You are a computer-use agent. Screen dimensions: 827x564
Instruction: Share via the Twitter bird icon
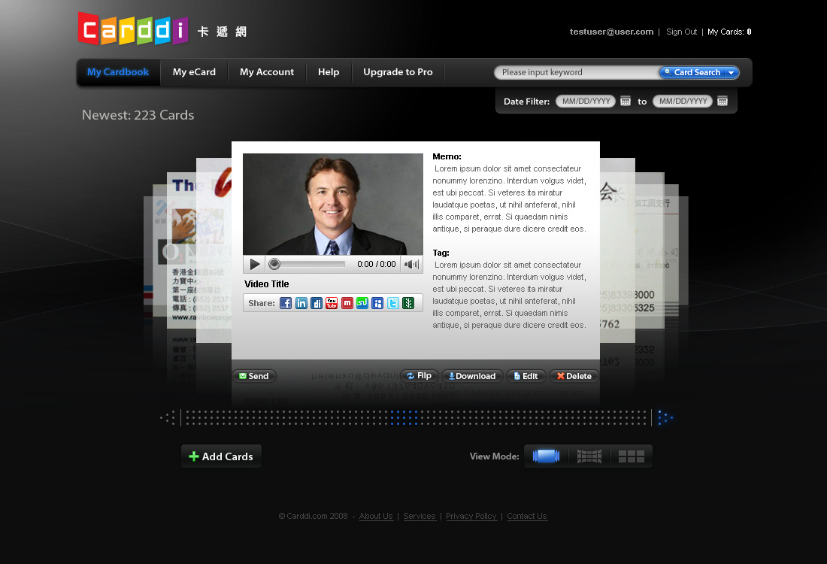click(x=393, y=303)
